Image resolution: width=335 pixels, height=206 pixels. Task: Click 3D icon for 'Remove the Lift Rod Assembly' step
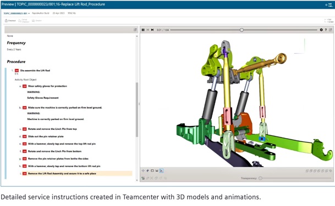(25, 174)
